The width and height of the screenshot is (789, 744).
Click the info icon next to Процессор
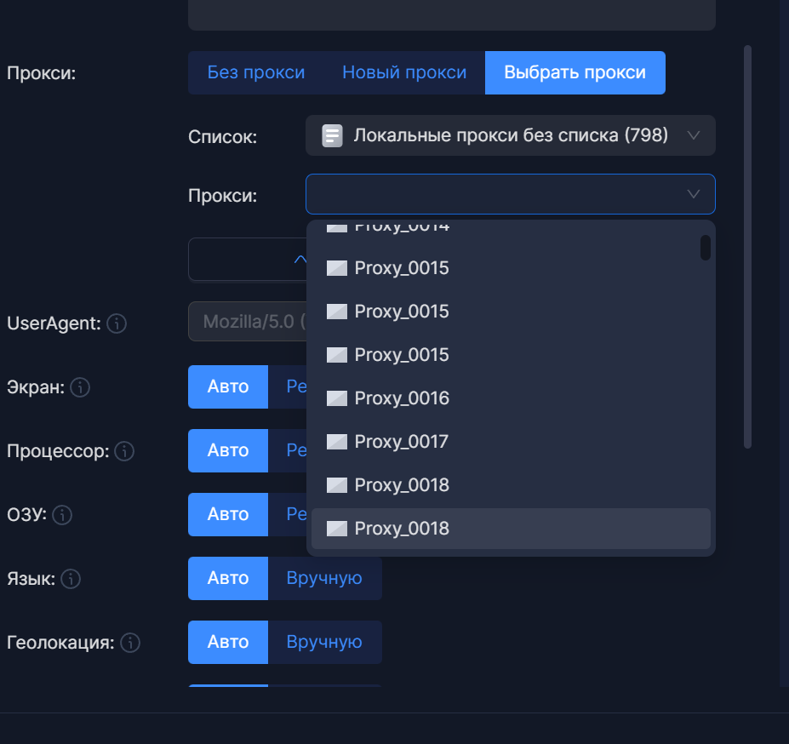click(124, 451)
